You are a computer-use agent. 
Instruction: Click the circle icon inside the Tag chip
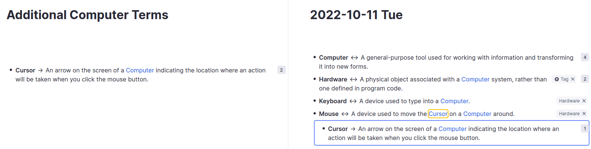pos(557,79)
